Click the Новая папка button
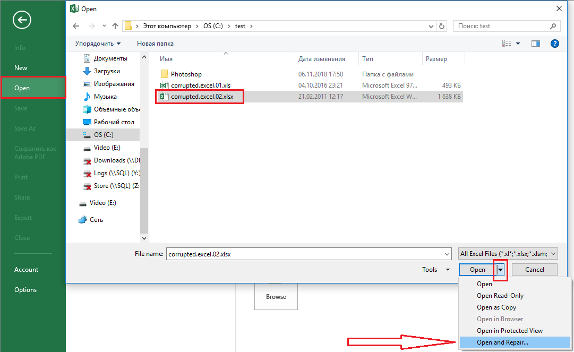This screenshot has width=574, height=352. (155, 44)
